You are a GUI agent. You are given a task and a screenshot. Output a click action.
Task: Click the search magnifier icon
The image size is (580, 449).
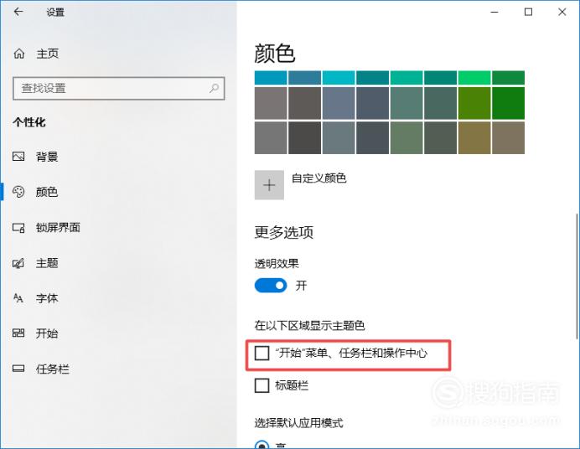[x=215, y=88]
